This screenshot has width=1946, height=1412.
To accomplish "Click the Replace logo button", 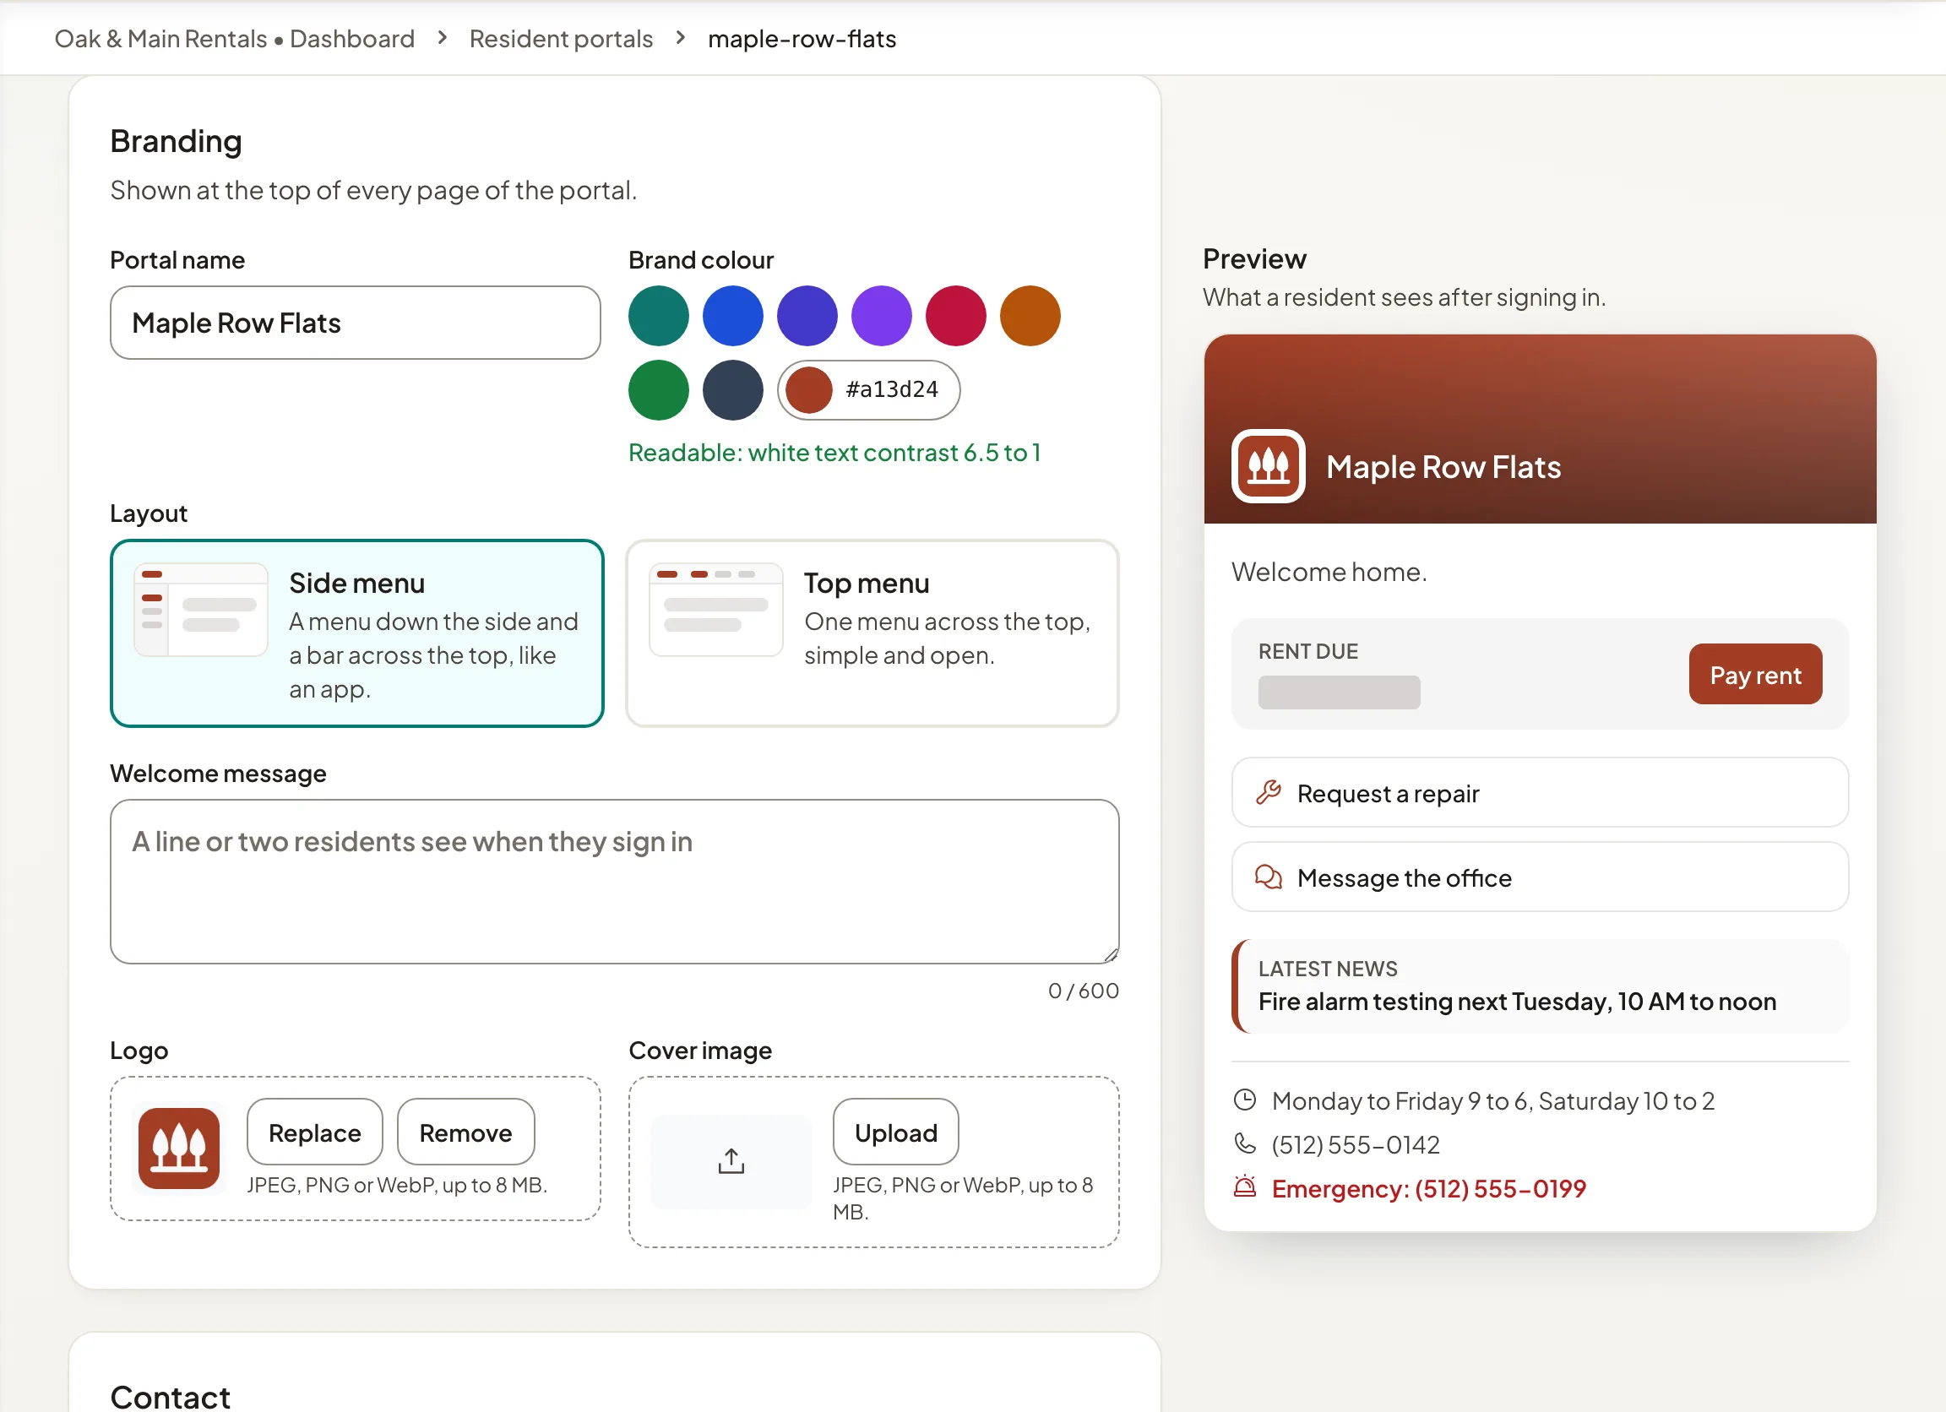I will click(x=315, y=1132).
